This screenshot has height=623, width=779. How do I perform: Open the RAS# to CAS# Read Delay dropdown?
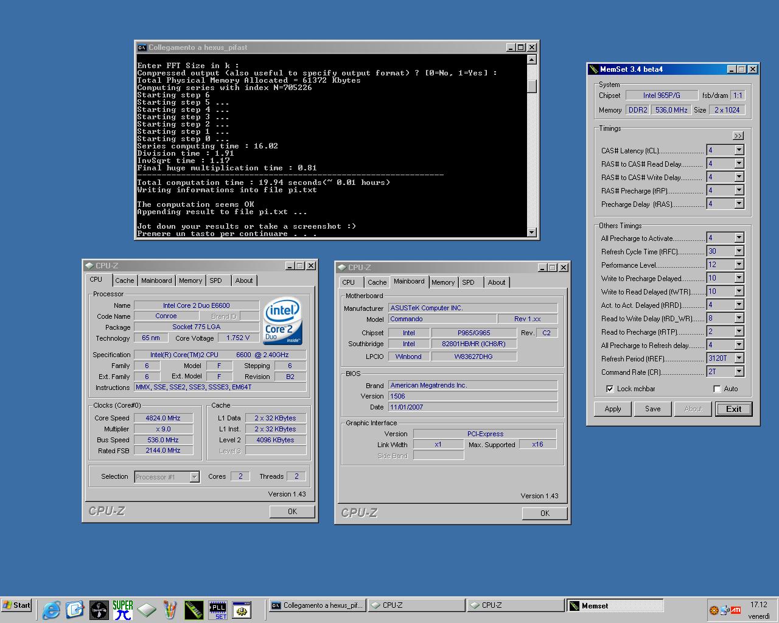click(739, 164)
